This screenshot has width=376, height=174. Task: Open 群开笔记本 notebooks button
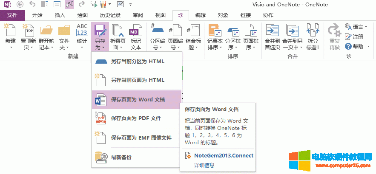pos(46,37)
